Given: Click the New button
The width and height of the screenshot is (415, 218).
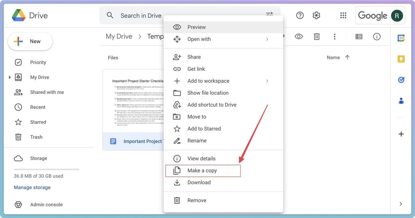Looking at the screenshot, I should [x=30, y=41].
